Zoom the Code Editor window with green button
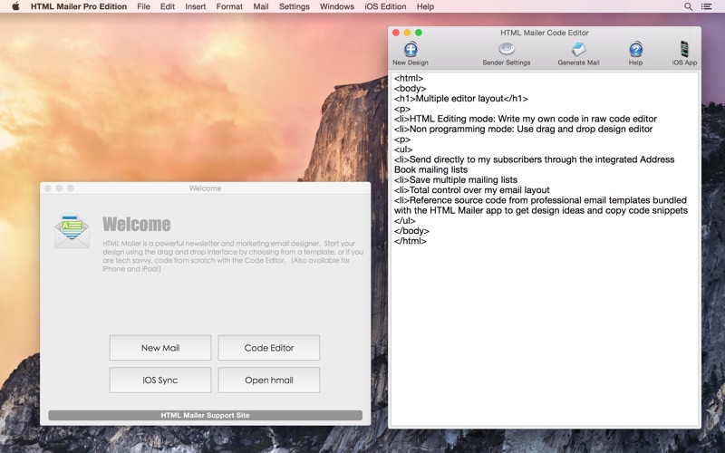725x453 pixels. (x=419, y=33)
